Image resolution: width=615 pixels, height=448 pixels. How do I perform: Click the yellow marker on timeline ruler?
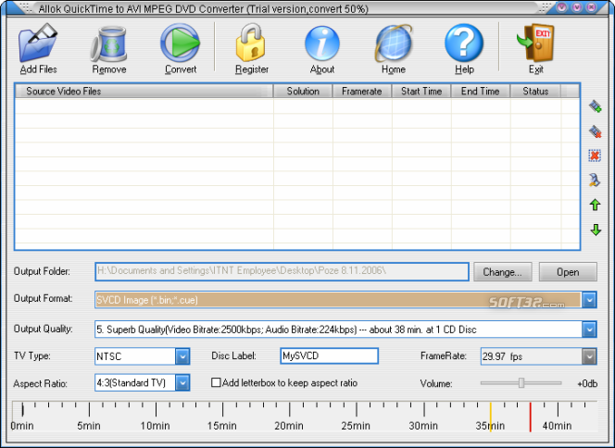490,417
